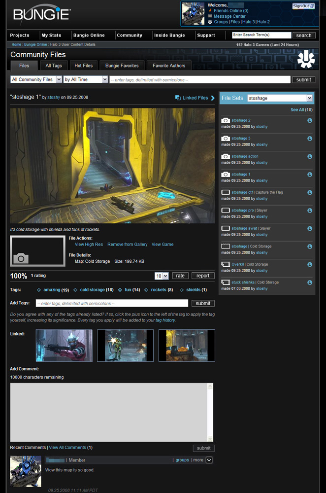Click the Bungie logo in header
Viewport: 326px width, 493px height.
tap(41, 15)
